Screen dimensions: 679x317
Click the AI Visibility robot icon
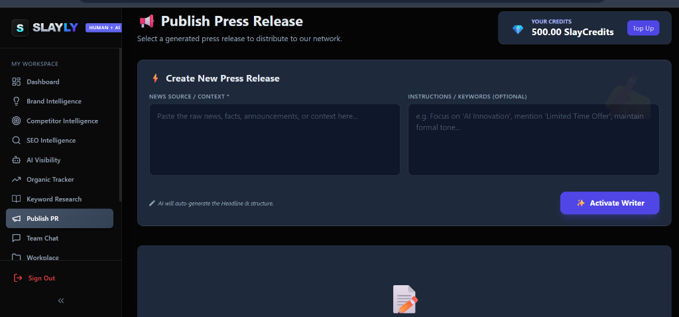click(17, 160)
